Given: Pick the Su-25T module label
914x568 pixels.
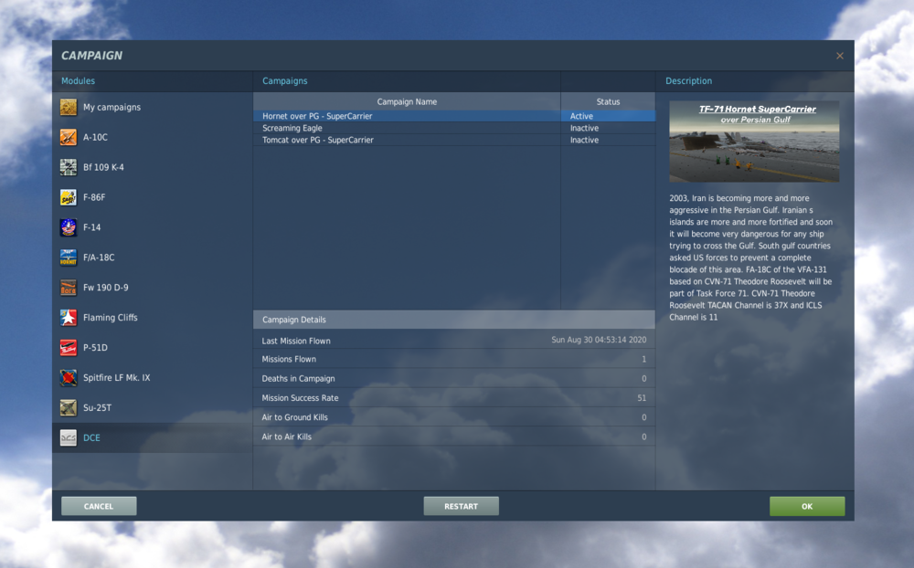Looking at the screenshot, I should point(97,408).
